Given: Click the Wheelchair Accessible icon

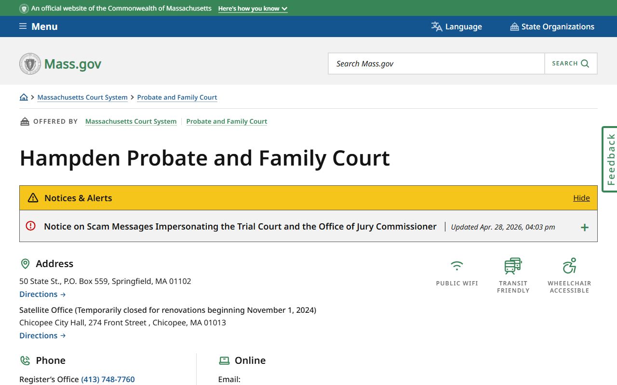Looking at the screenshot, I should coord(569,266).
